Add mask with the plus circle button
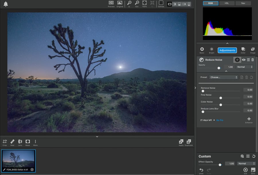The image size is (258, 175). point(237,60)
